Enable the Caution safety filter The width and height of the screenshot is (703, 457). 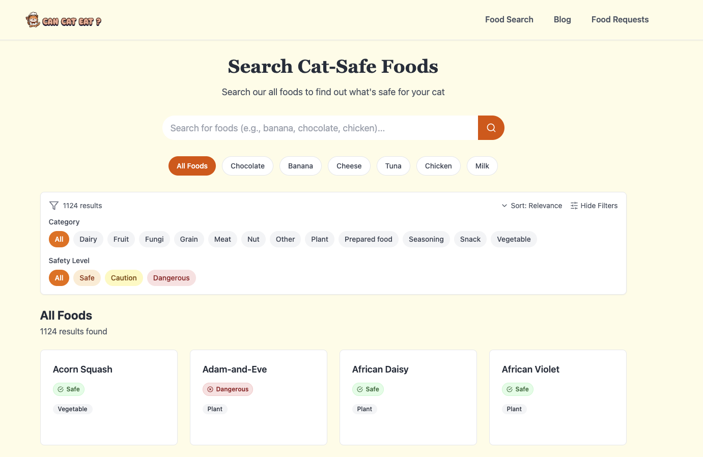pyautogui.click(x=124, y=278)
